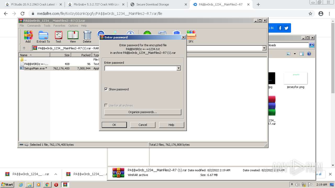Click the Explorer search magnifier button
Image resolution: width=335 pixels, height=188 pixels.
click(x=312, y=45)
